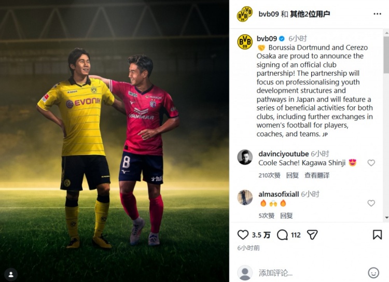Like davinciyoutube's comment

click(371, 163)
